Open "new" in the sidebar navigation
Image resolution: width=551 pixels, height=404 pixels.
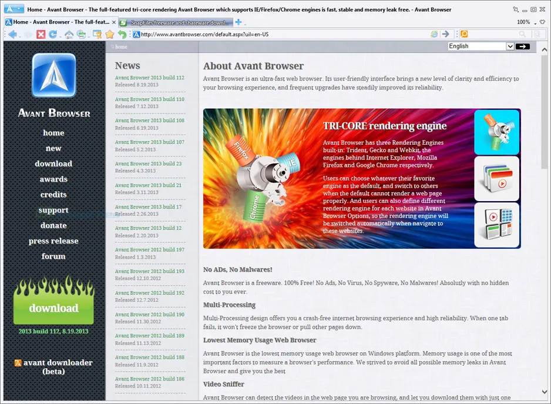coord(53,148)
